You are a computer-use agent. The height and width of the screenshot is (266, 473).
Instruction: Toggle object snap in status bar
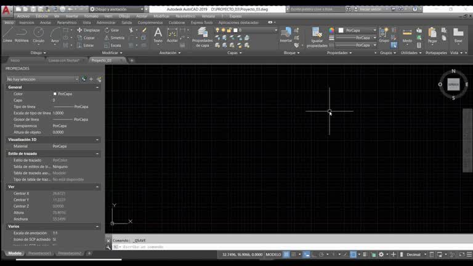(x=353, y=254)
